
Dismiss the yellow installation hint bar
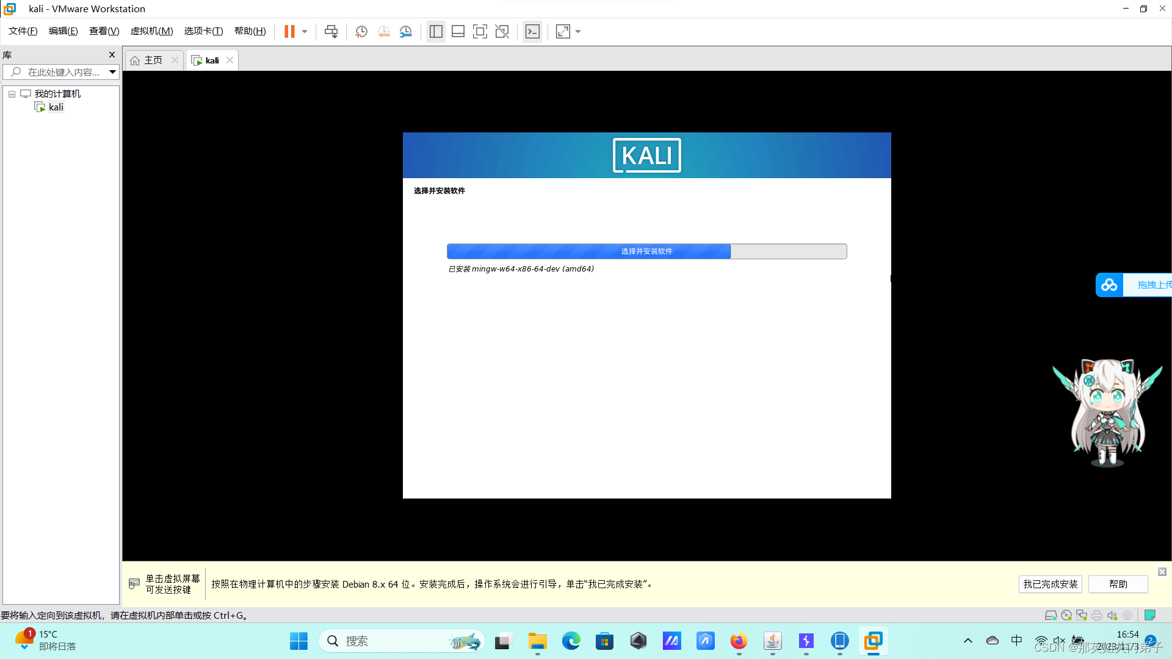coord(1162,572)
